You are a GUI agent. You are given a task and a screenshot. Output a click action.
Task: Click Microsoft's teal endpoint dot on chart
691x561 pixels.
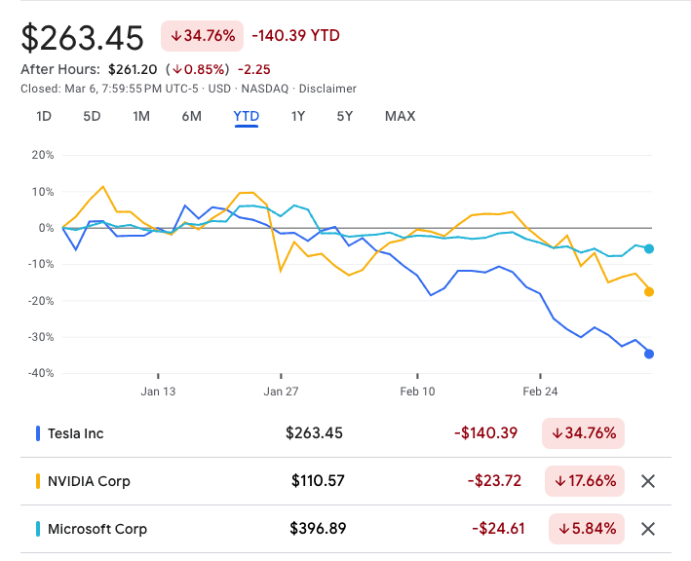click(649, 249)
